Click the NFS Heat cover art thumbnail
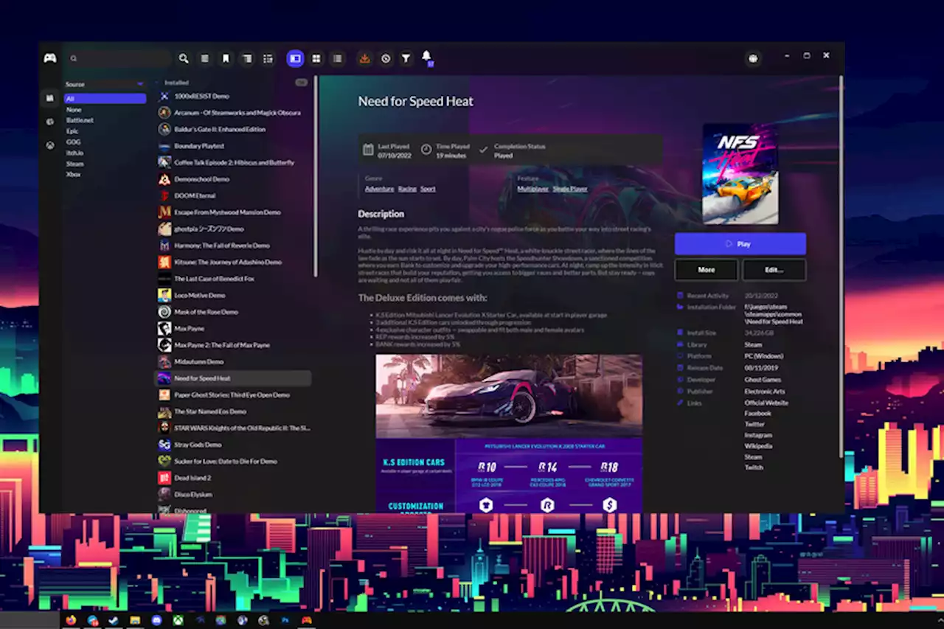This screenshot has height=629, width=944. click(x=740, y=174)
